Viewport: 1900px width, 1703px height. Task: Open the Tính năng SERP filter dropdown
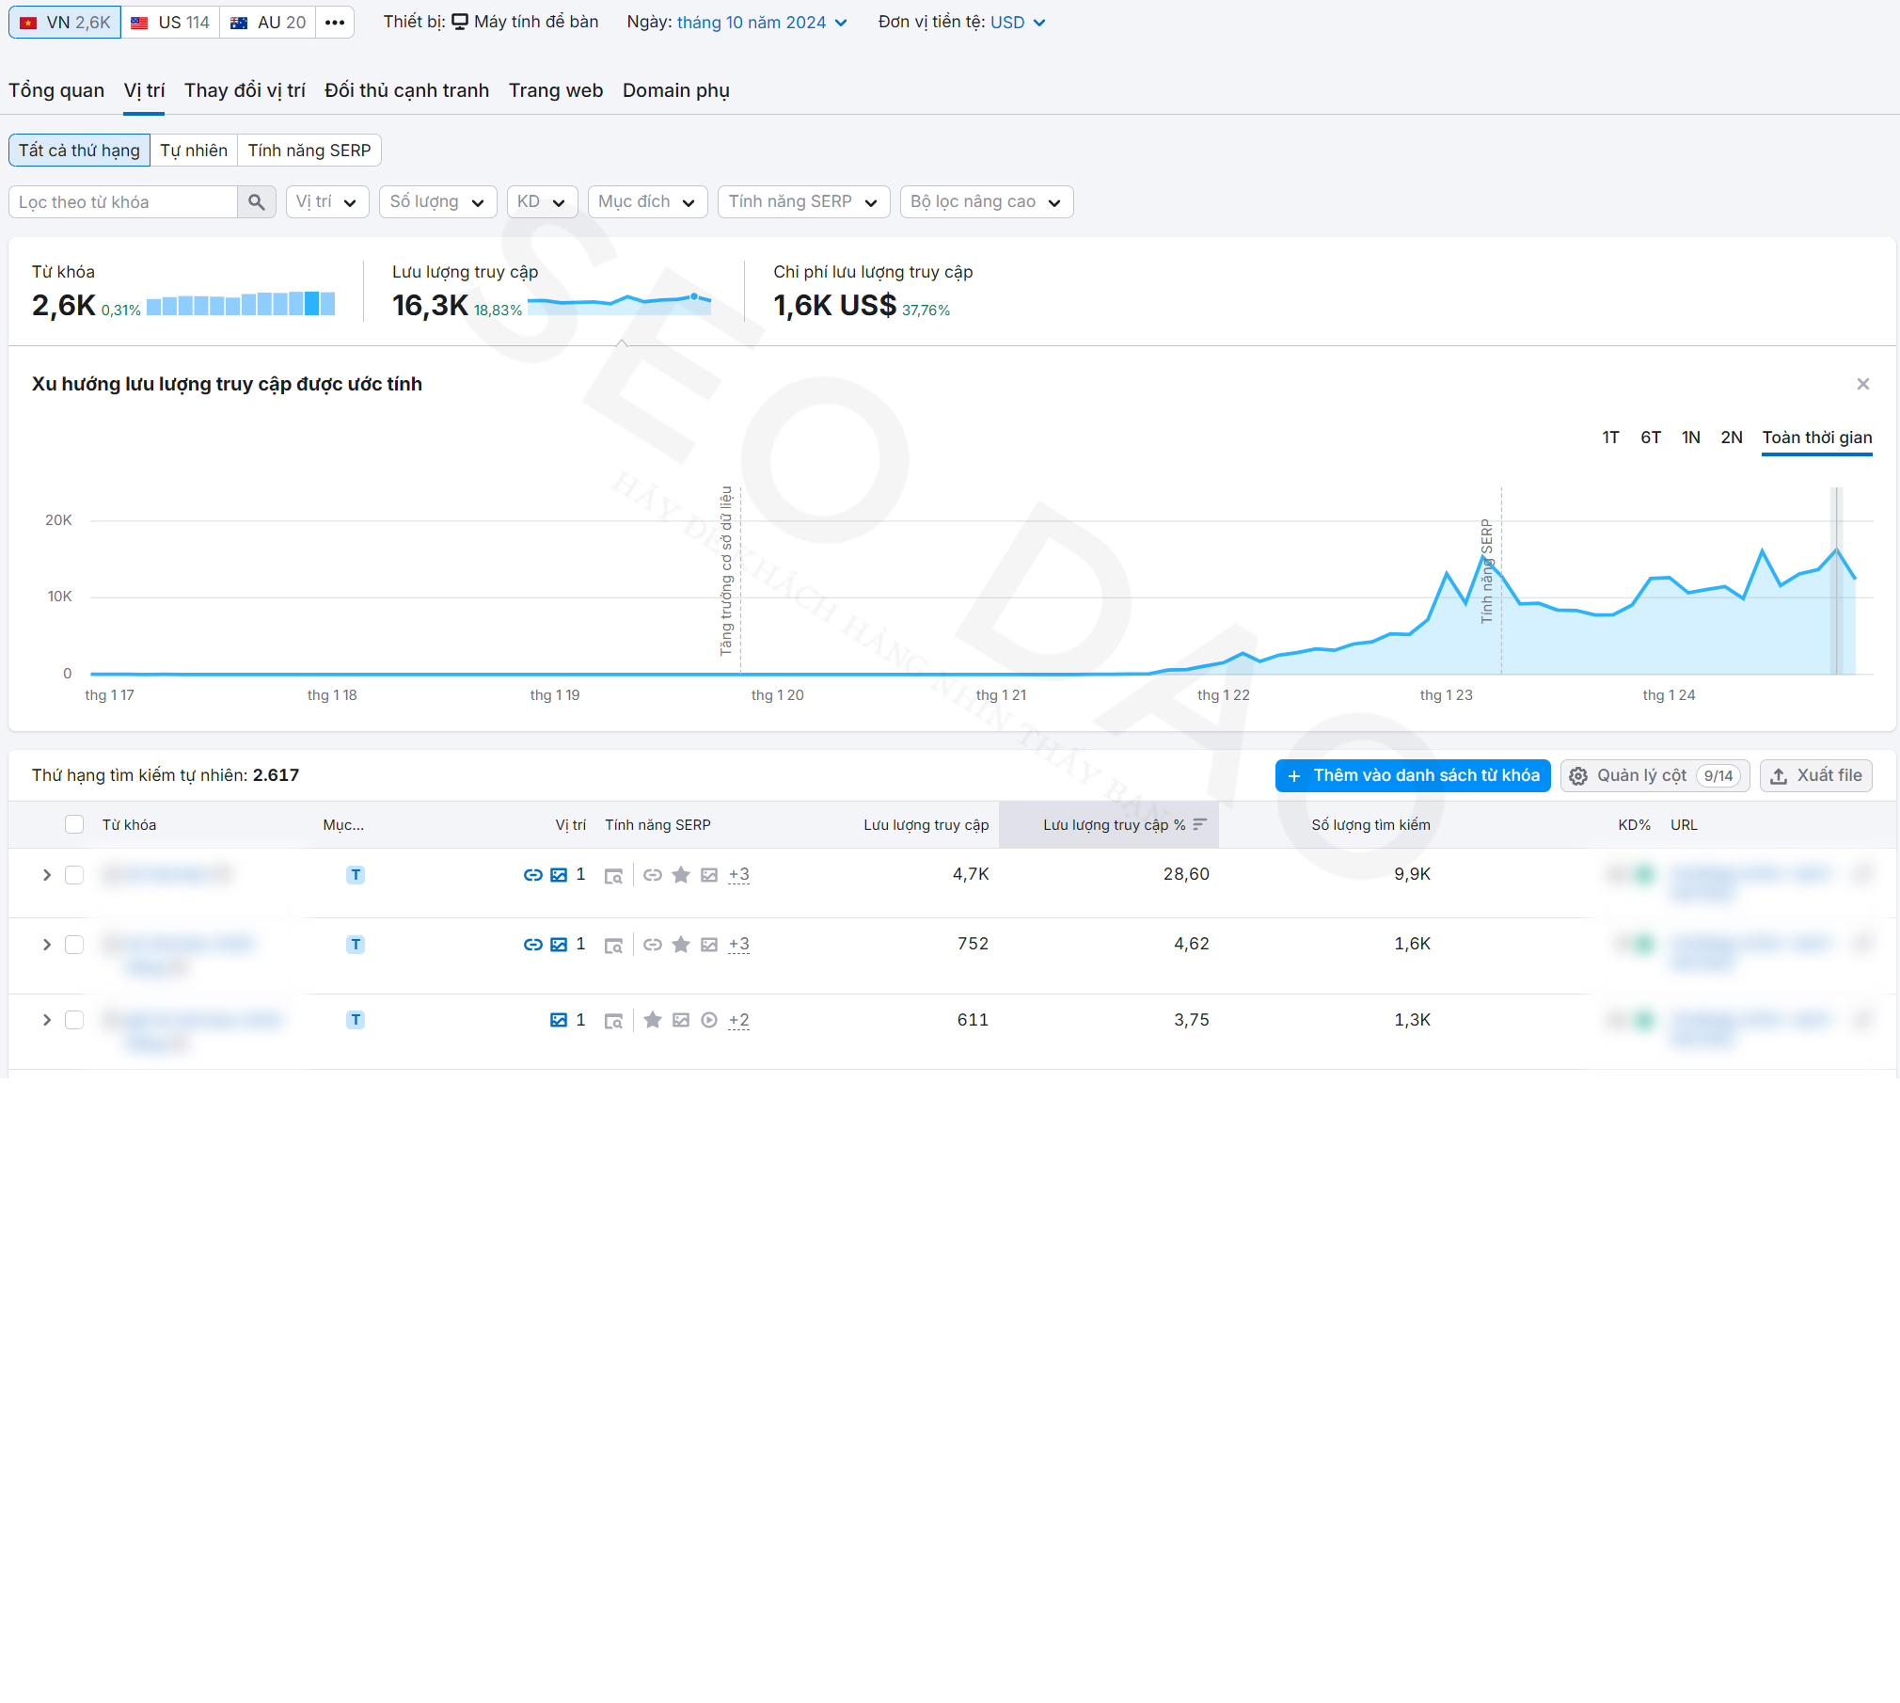[x=803, y=202]
